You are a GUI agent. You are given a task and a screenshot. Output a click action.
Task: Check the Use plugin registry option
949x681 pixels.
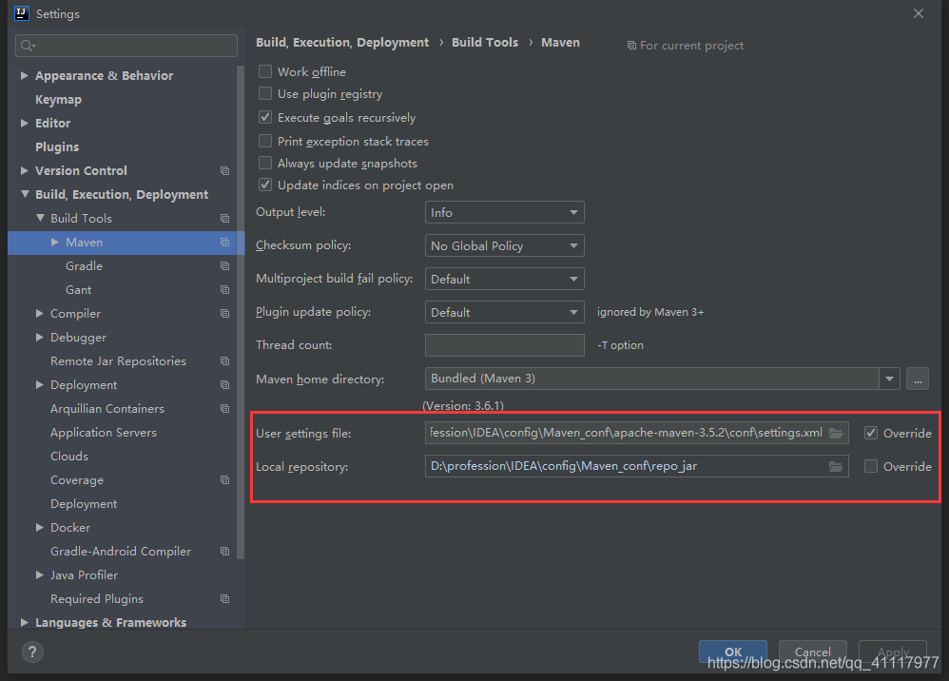click(x=265, y=94)
